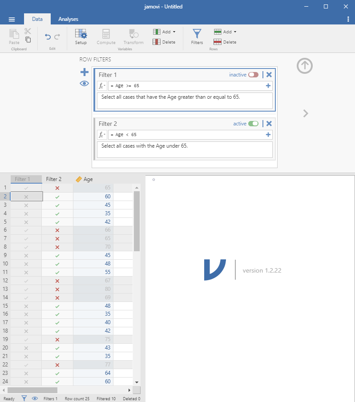Click the Filter 2 title
The height and width of the screenshot is (402, 355).
[x=108, y=124]
